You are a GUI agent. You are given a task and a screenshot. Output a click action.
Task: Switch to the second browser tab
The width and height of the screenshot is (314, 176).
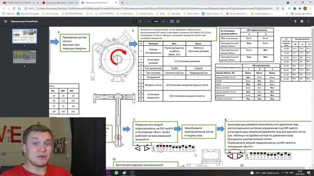point(60,3)
